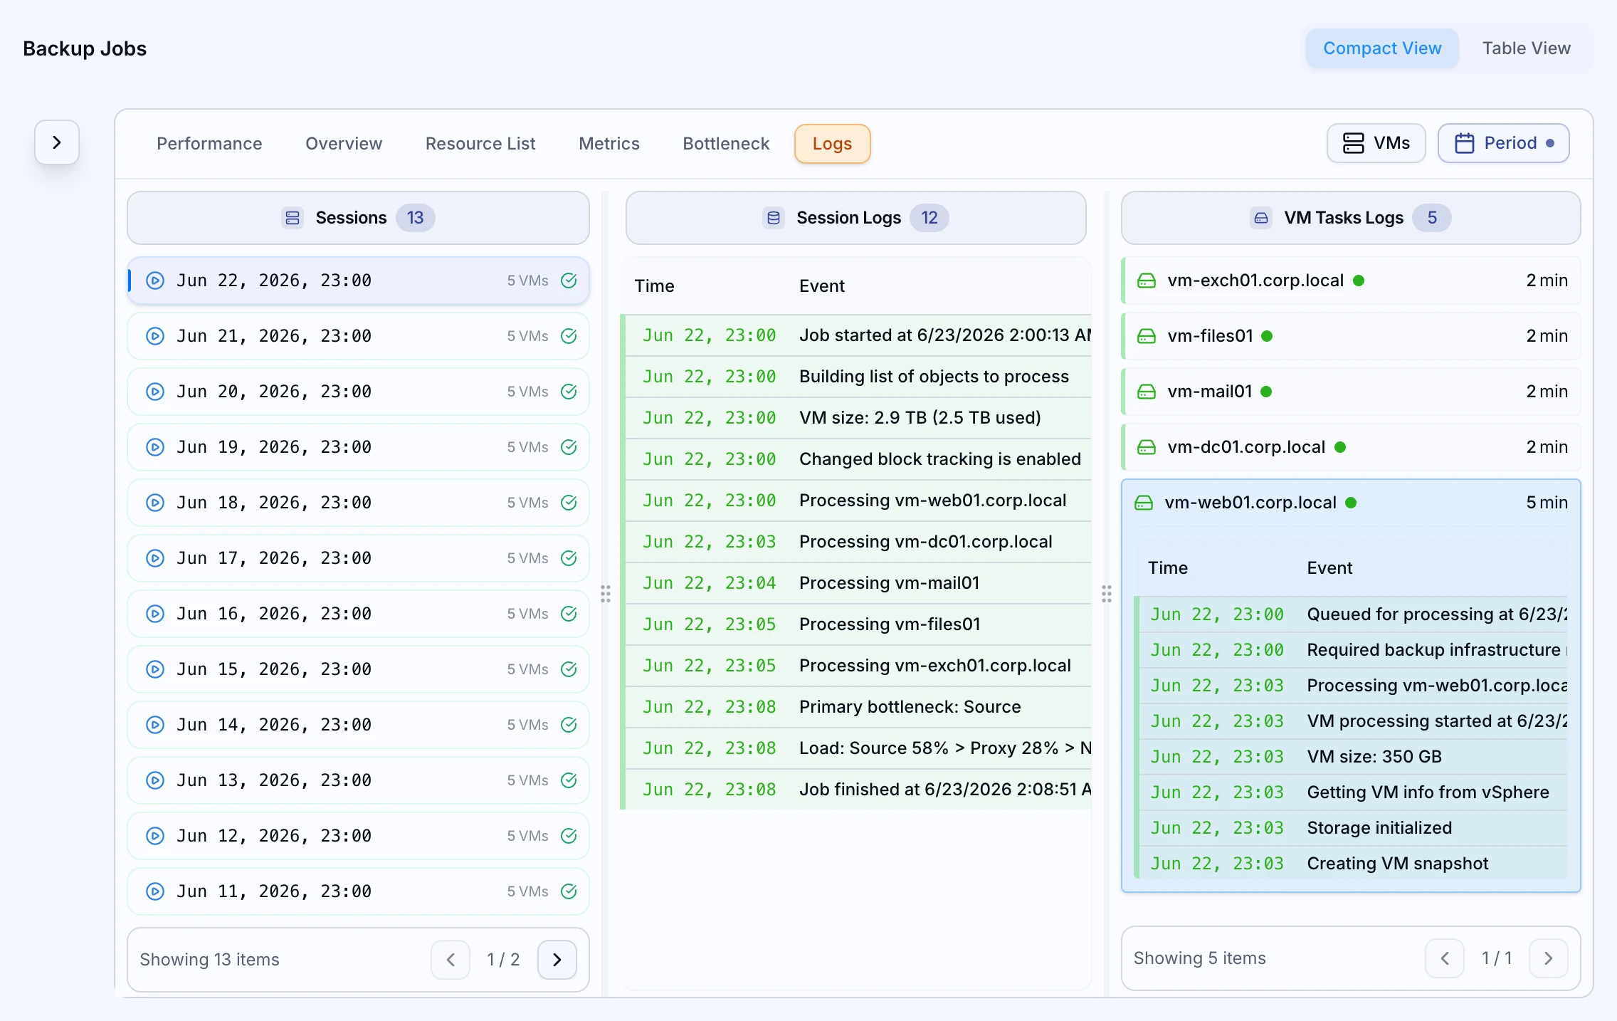Click the Session Logs count badge 12
The height and width of the screenshot is (1021, 1617).
coord(929,218)
